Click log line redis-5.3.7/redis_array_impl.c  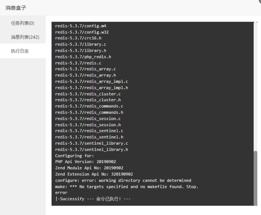92,82
